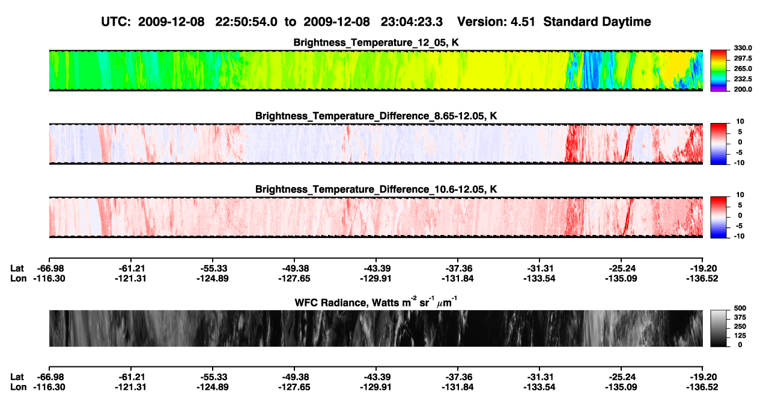Click the '250' tick on the WFC colorbar
The height and width of the screenshot is (400, 781).
tap(740, 328)
